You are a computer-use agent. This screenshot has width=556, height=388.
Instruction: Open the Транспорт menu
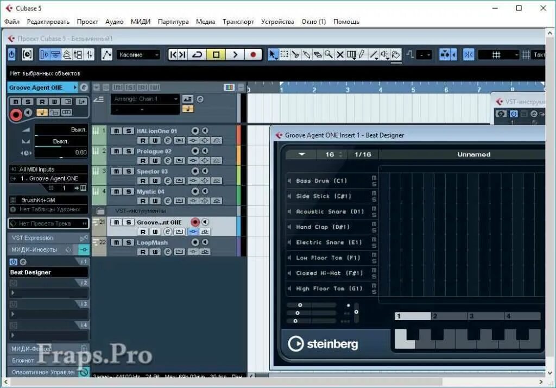pyautogui.click(x=238, y=22)
